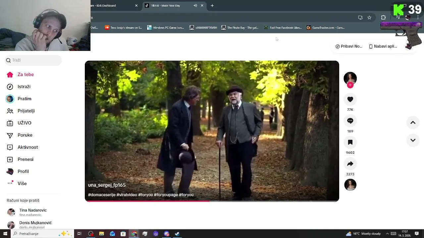Screen dimensions: 424x238
Task: Open the GameTracker.com bookmark
Action: [326, 28]
